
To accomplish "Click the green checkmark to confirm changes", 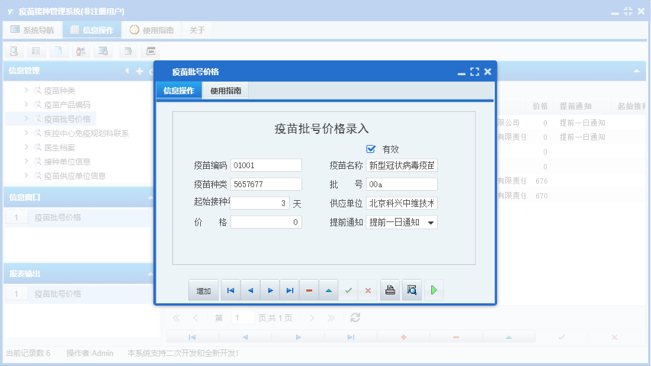I will point(348,290).
